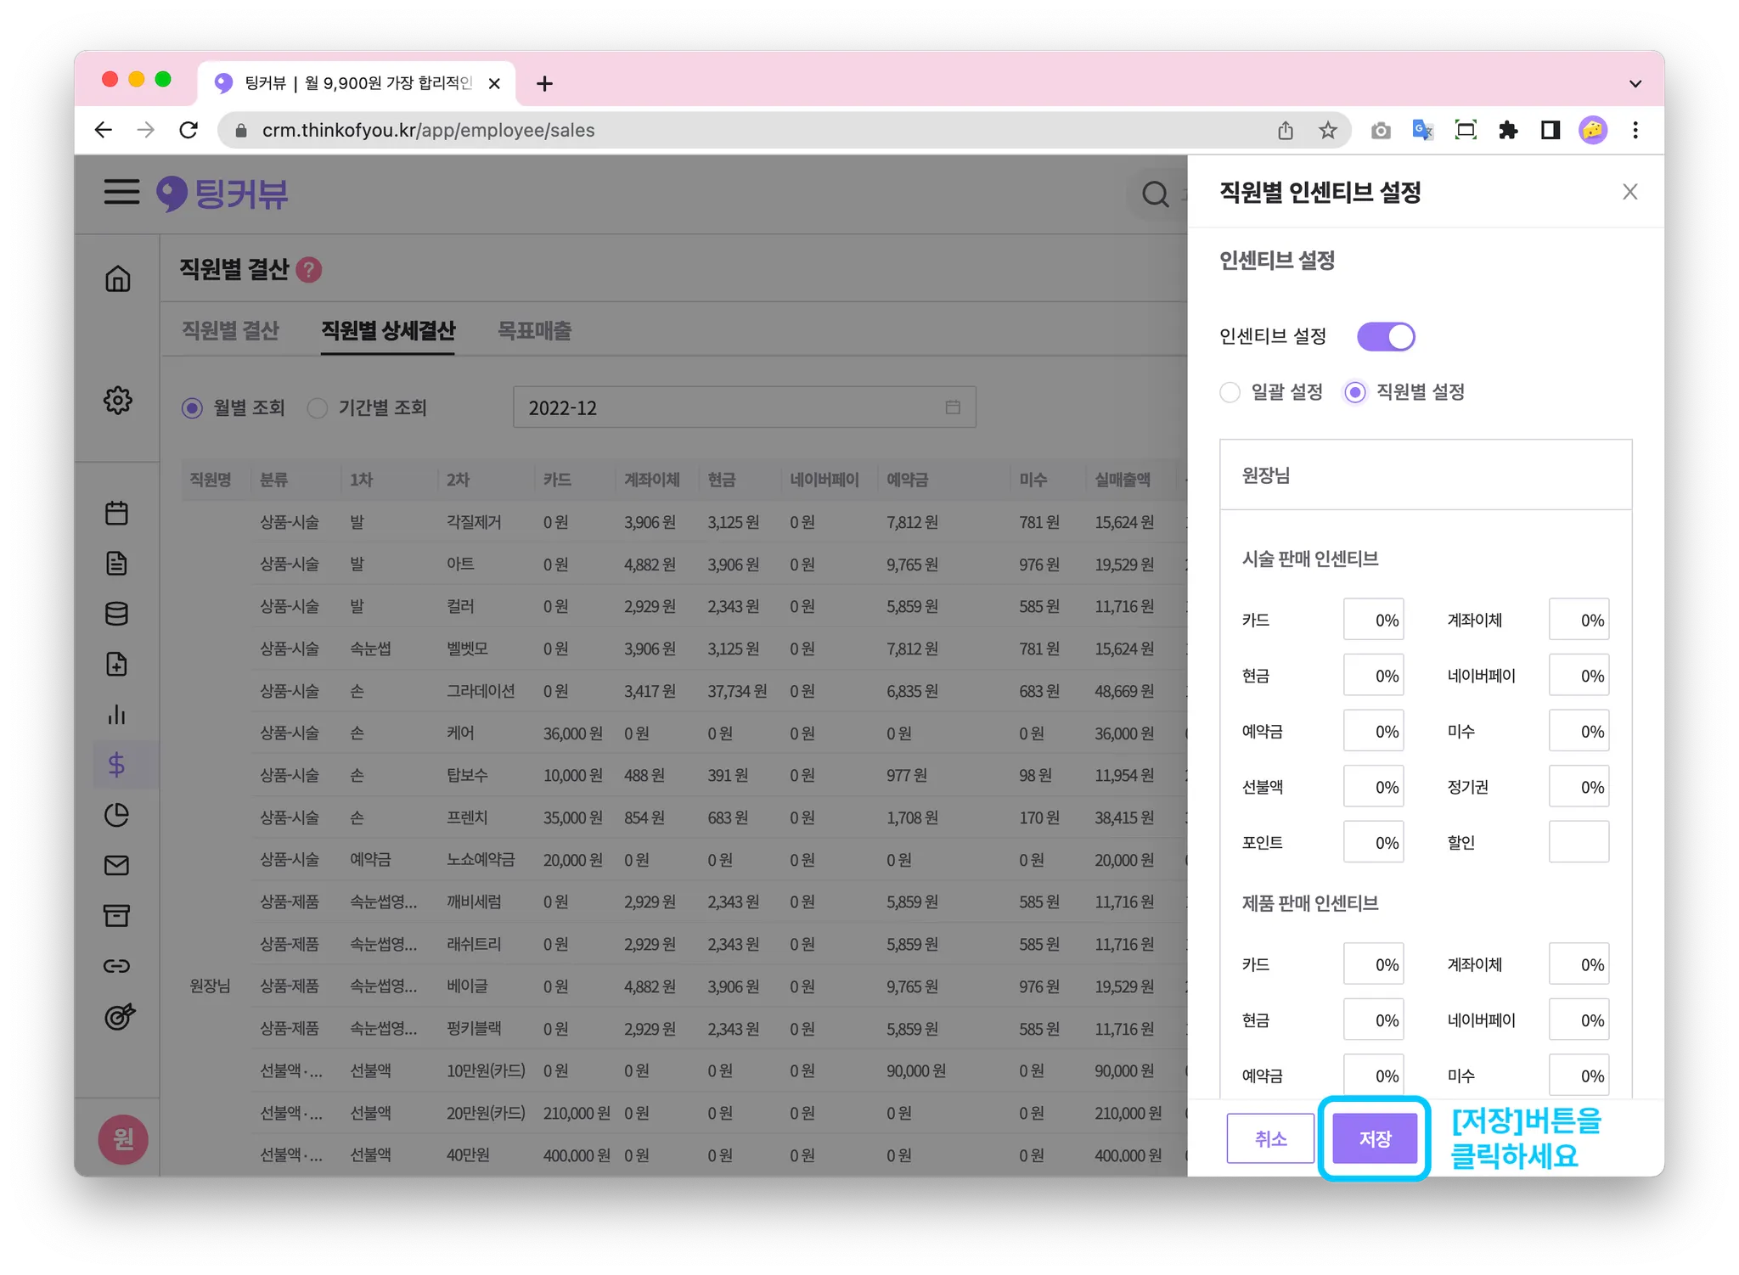Click the pie chart icon in sidebar
The height and width of the screenshot is (1275, 1739).
tap(117, 815)
